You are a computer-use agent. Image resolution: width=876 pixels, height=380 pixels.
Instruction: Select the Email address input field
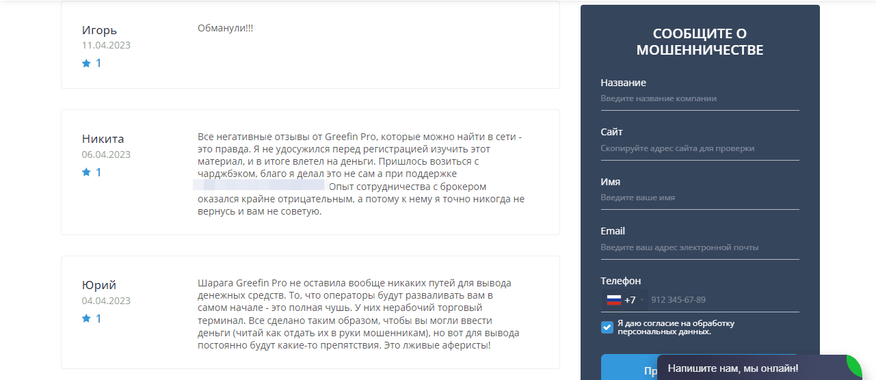700,247
